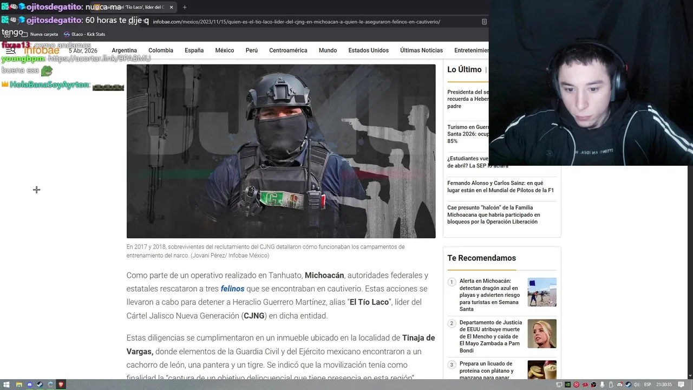Open the Windows notification center
693x390 pixels.
[681, 385]
